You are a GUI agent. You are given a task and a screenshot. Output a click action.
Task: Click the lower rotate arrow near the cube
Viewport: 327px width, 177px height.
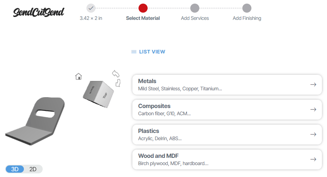[x=118, y=83]
